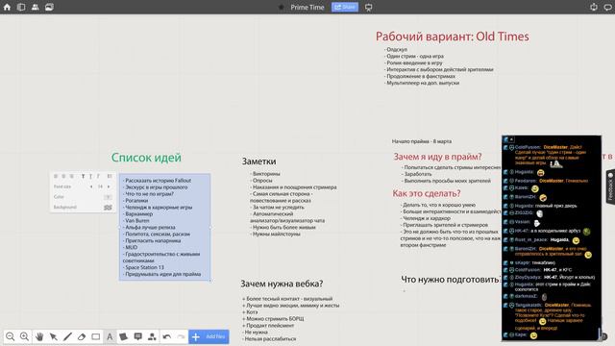Click the 'Начало прайма - 8 марта' note

click(422, 141)
